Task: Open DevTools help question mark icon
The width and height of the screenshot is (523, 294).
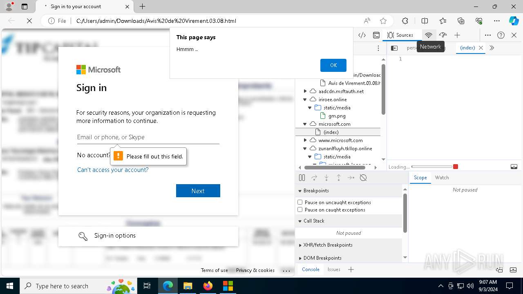Action: click(501, 35)
